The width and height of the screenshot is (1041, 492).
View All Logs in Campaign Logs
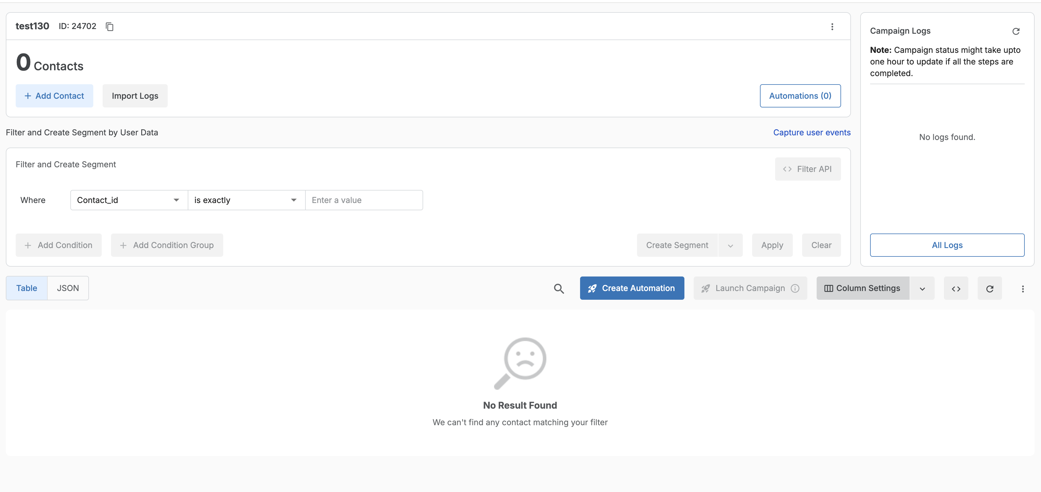click(x=947, y=245)
